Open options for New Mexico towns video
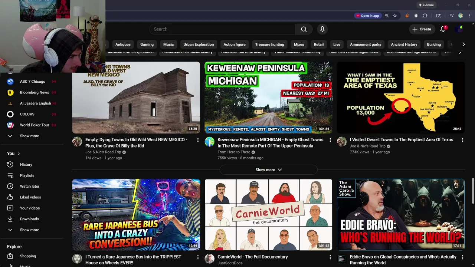The width and height of the screenshot is (475, 267). 198,140
